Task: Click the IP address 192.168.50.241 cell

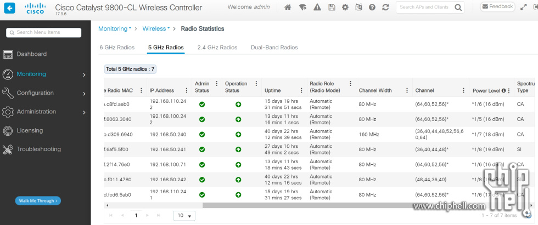Action: pyautogui.click(x=168, y=149)
